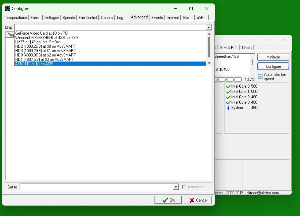This screenshot has height=216, width=300.
Task: Switch to the Fan Control tab
Action: point(88,18)
